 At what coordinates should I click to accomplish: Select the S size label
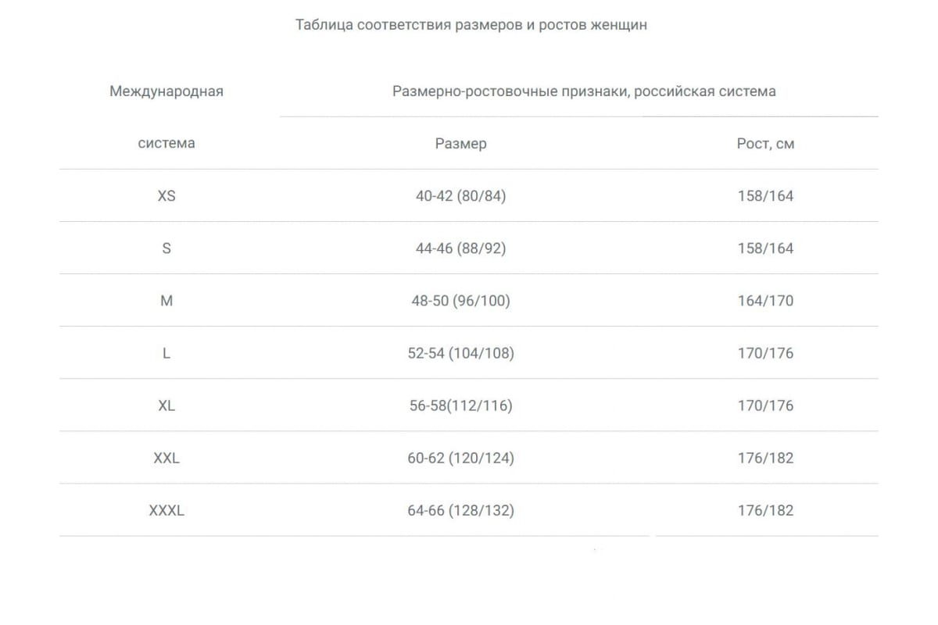click(x=166, y=248)
